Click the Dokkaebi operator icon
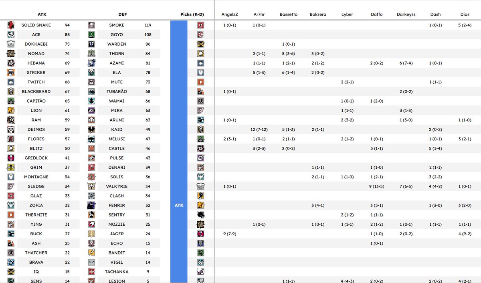This screenshot has width=481, height=283. (x=11, y=44)
